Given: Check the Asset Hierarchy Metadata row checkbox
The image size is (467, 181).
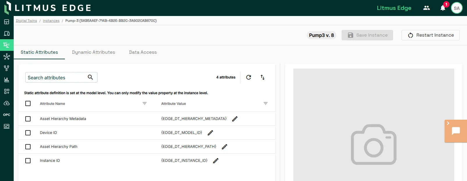Looking at the screenshot, I should click(28, 119).
